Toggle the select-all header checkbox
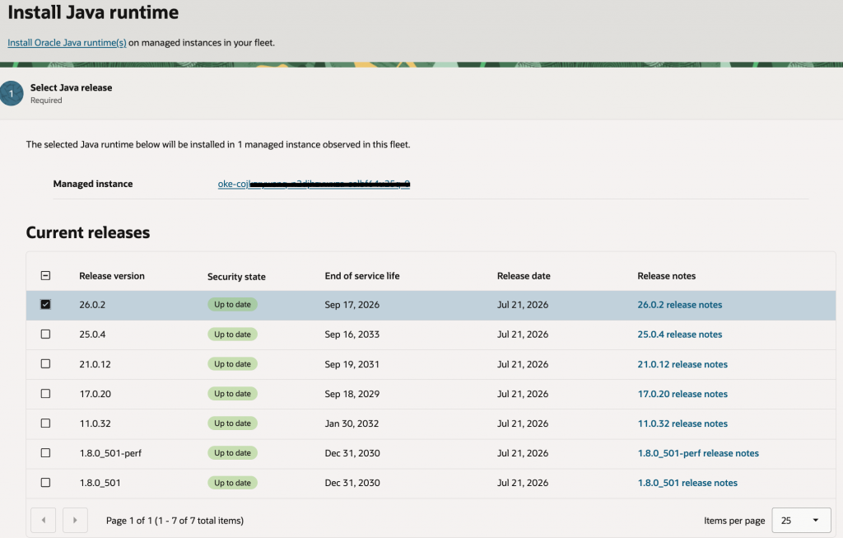Image resolution: width=843 pixels, height=538 pixels. [x=46, y=275]
